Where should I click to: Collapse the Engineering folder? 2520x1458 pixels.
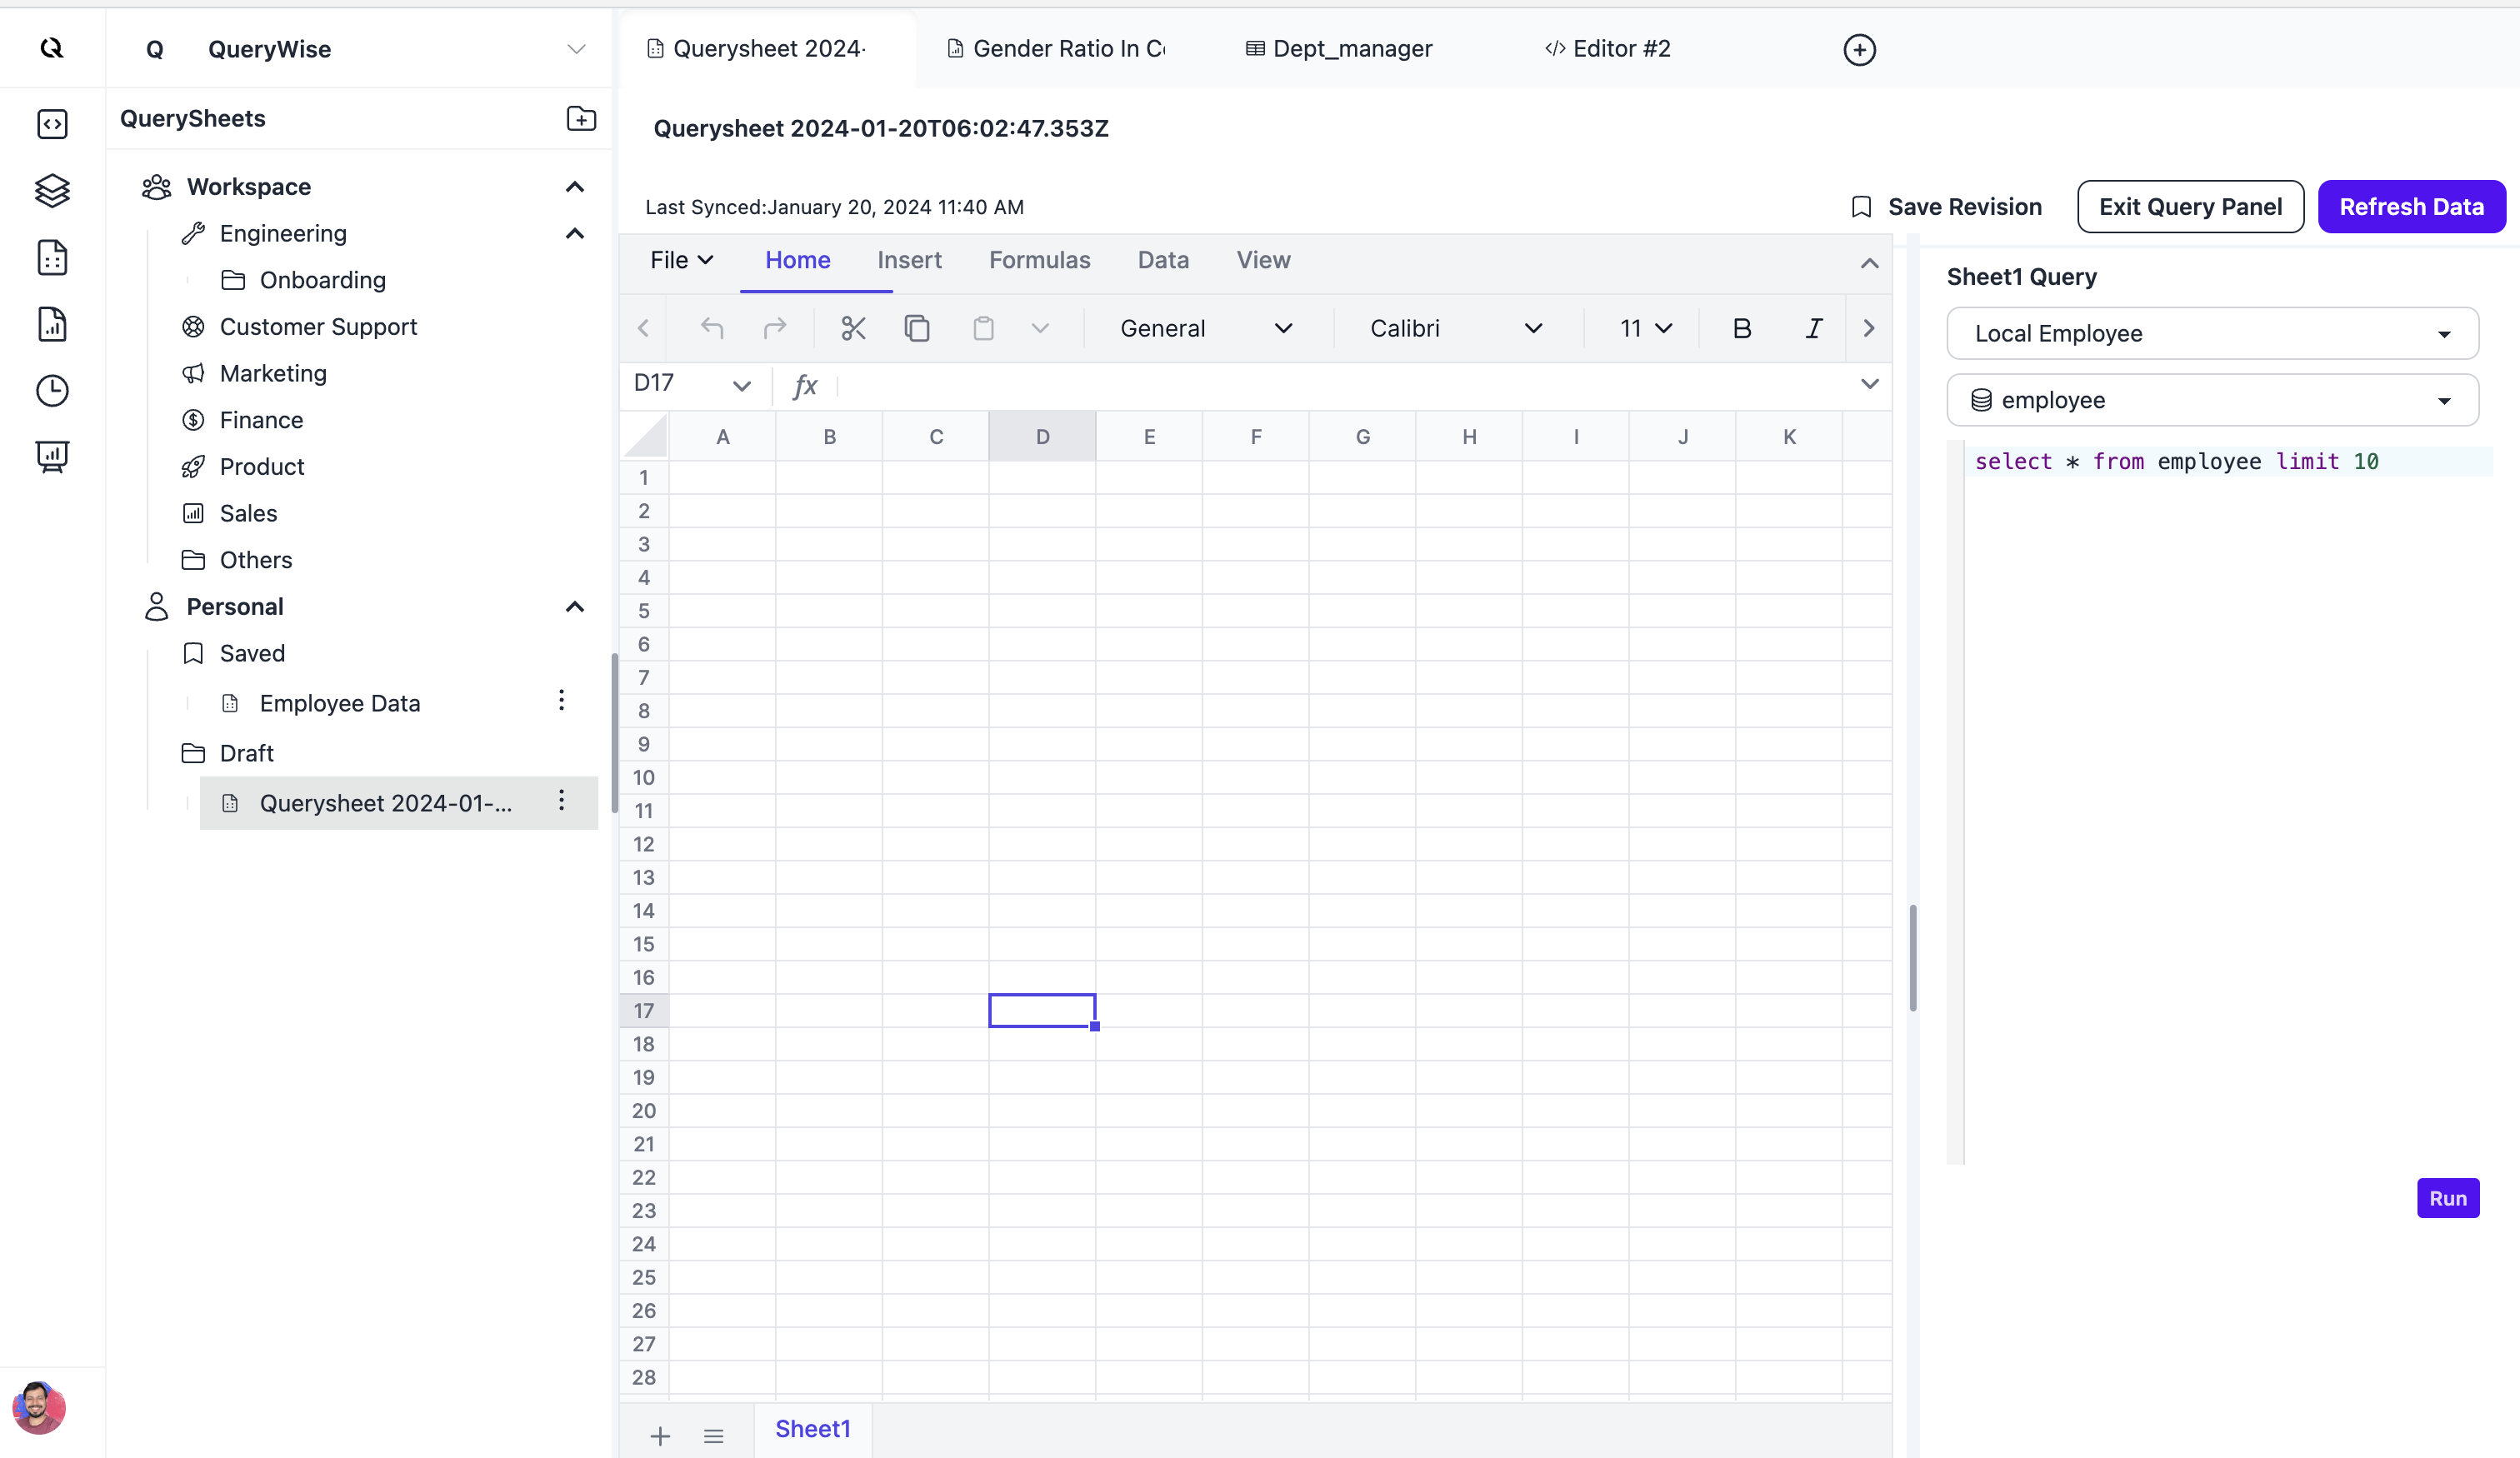[x=575, y=233]
